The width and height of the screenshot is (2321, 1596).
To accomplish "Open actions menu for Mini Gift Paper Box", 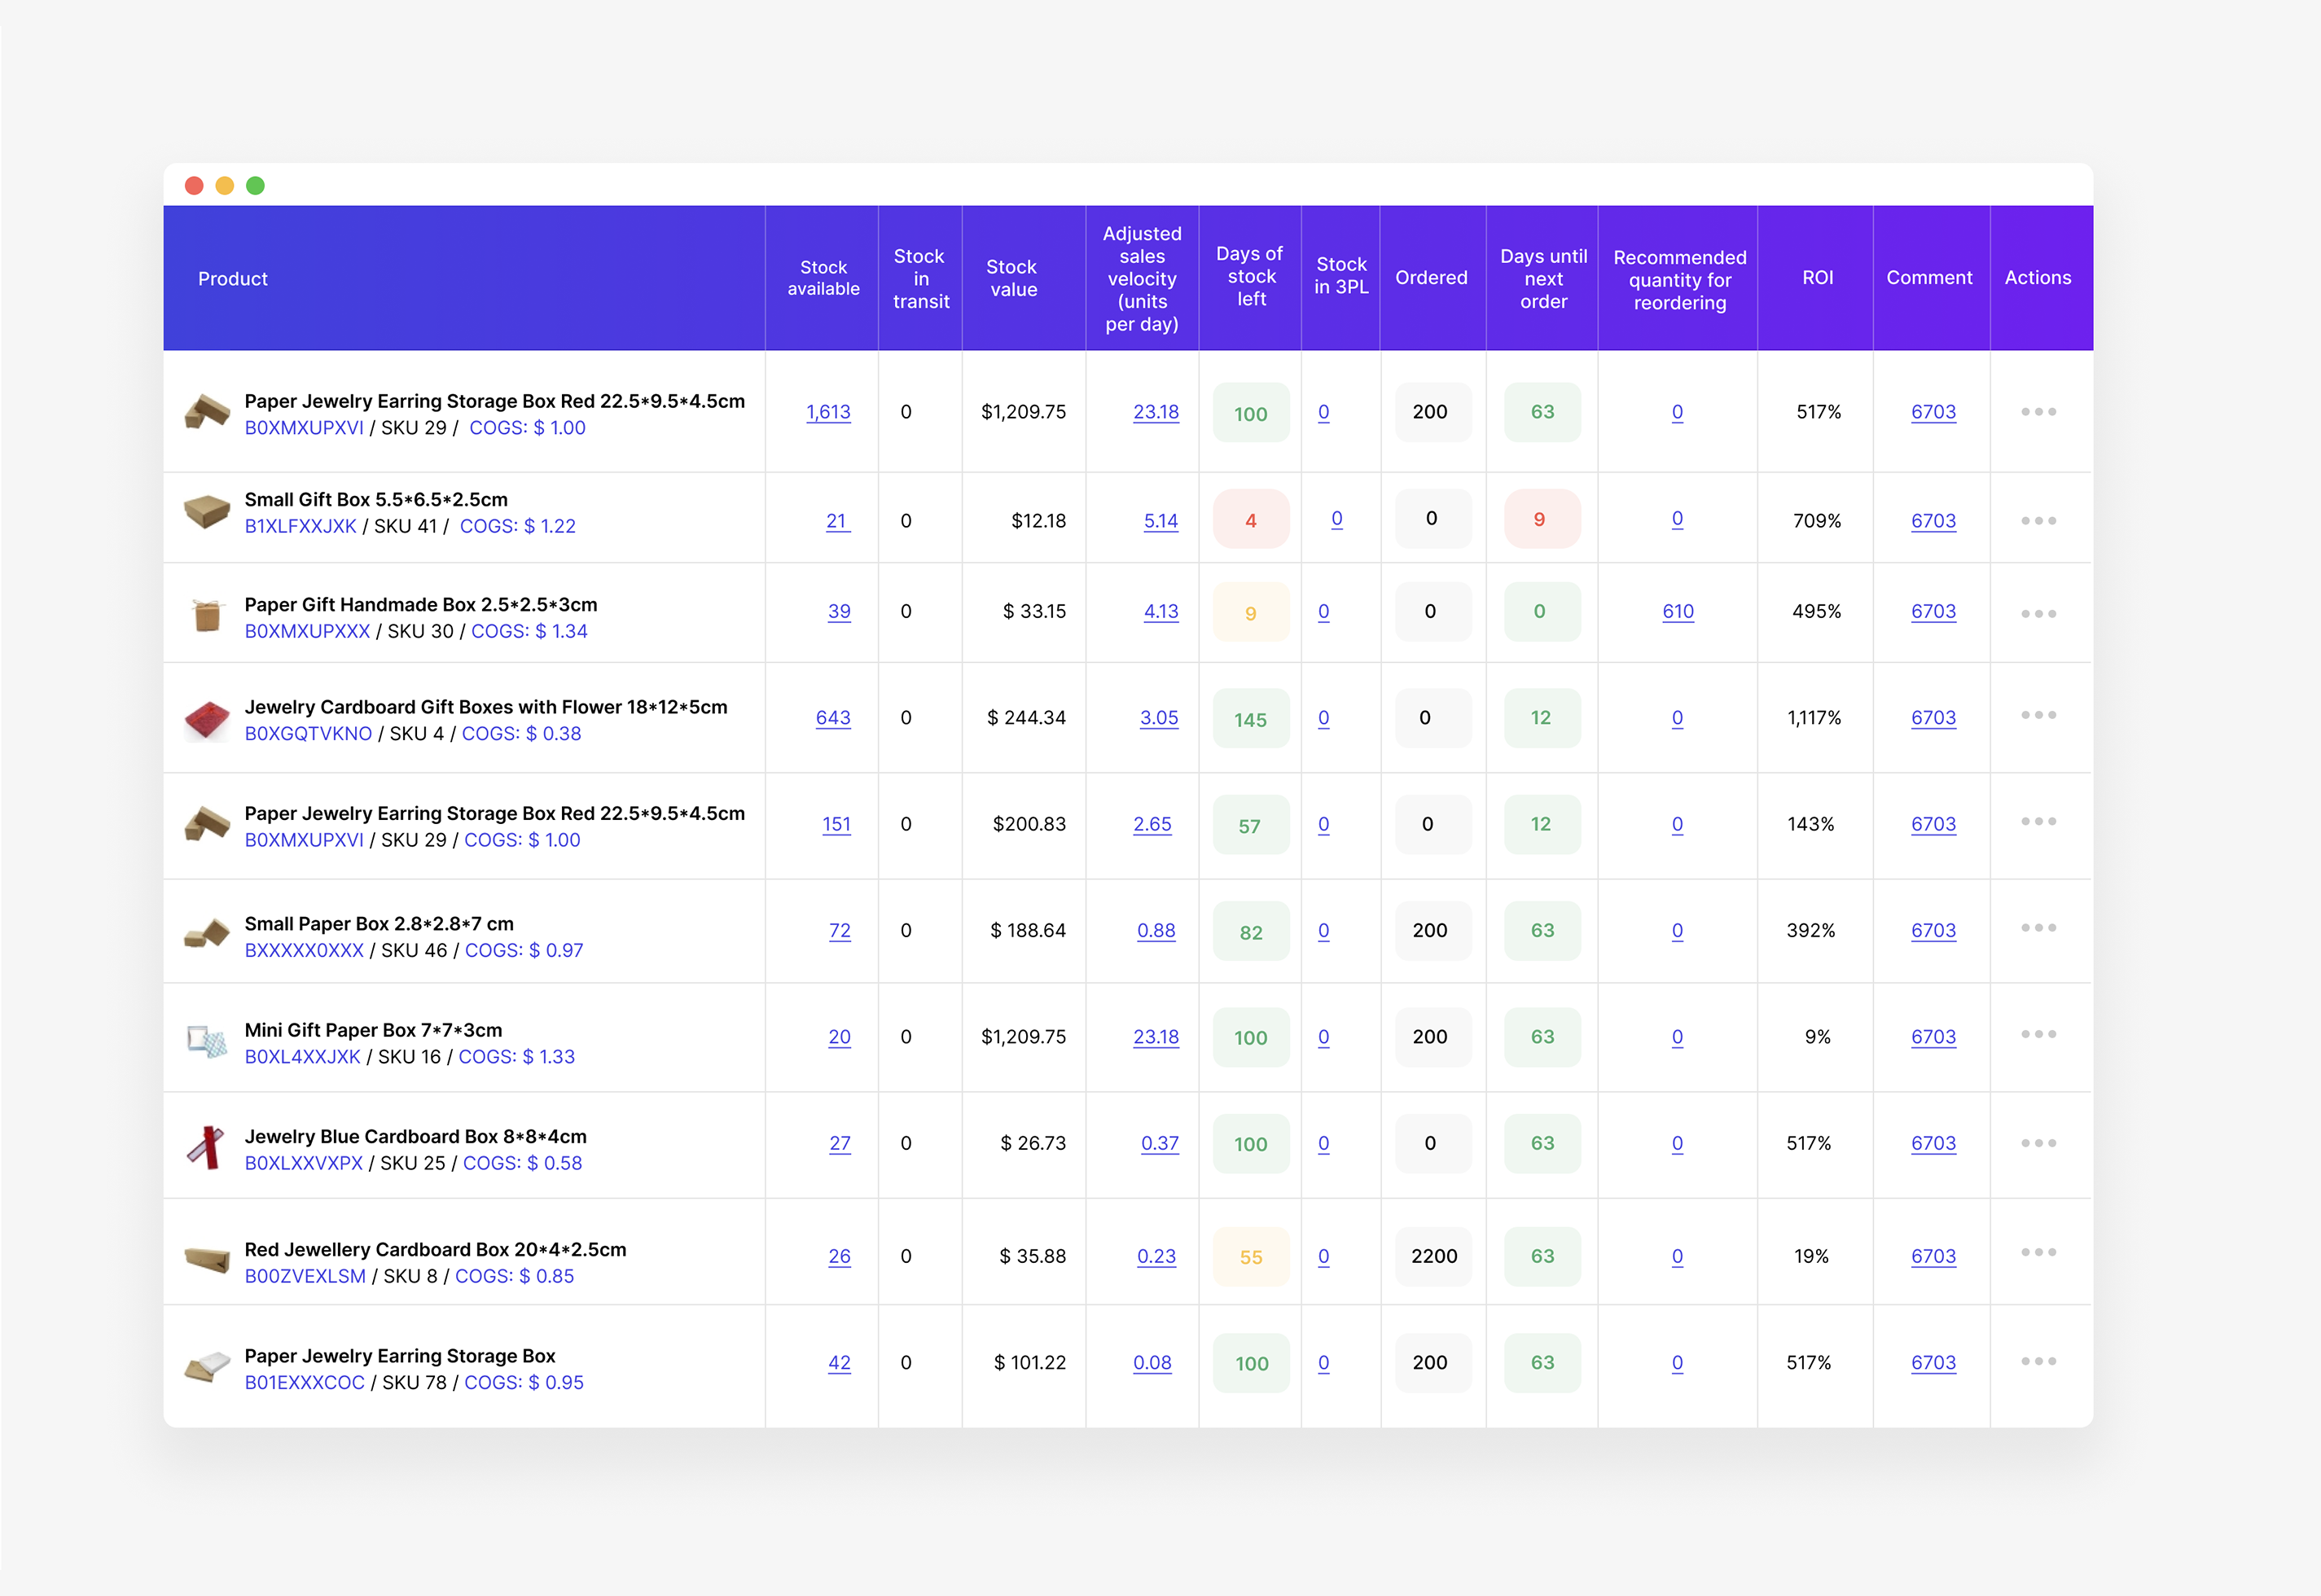I will point(2038,1034).
